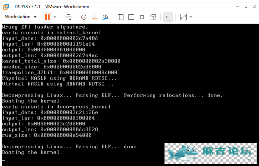
Task: Expand the stretch display dropdown arrow
Action: point(191,17)
